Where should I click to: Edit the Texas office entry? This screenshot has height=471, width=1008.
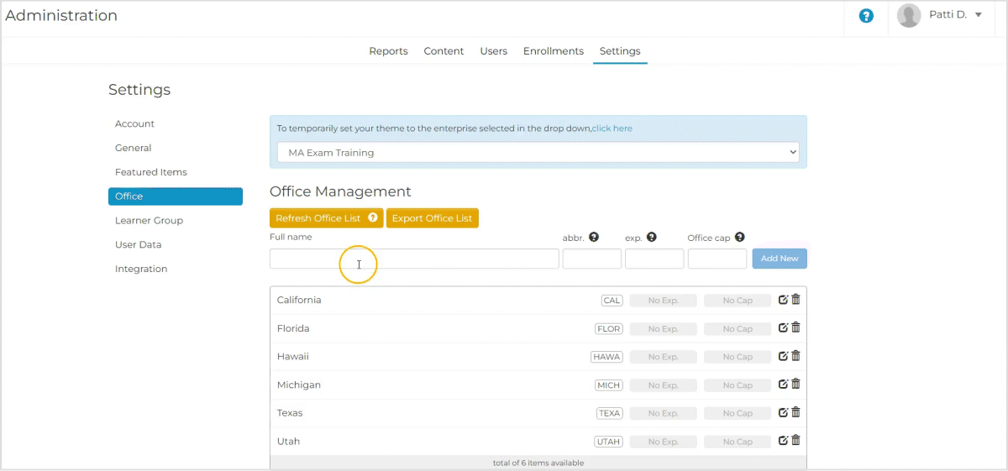pos(784,412)
